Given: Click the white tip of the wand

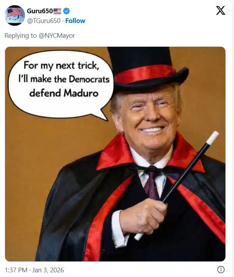Looking at the screenshot, I should (213, 138).
